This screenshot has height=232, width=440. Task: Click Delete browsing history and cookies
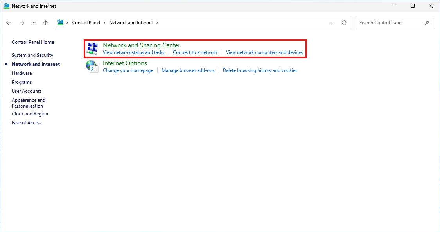point(260,70)
